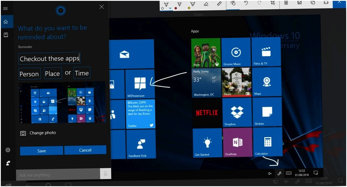Open the attached reminder photo thumbnail
This screenshot has height=187, width=347.
click(62, 102)
